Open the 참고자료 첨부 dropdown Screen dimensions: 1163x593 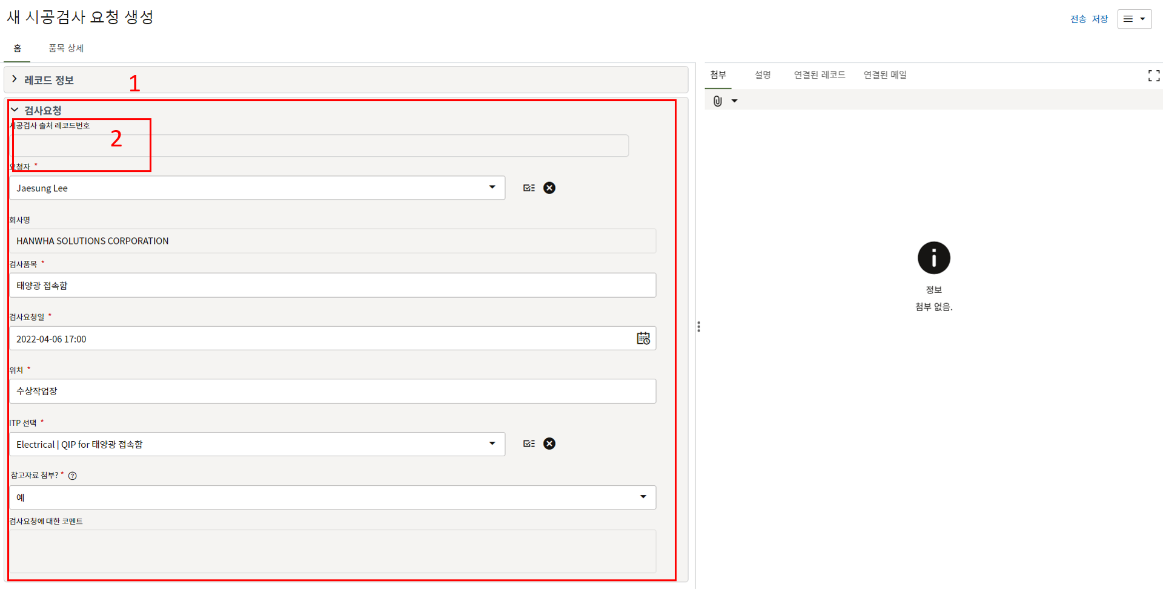332,497
